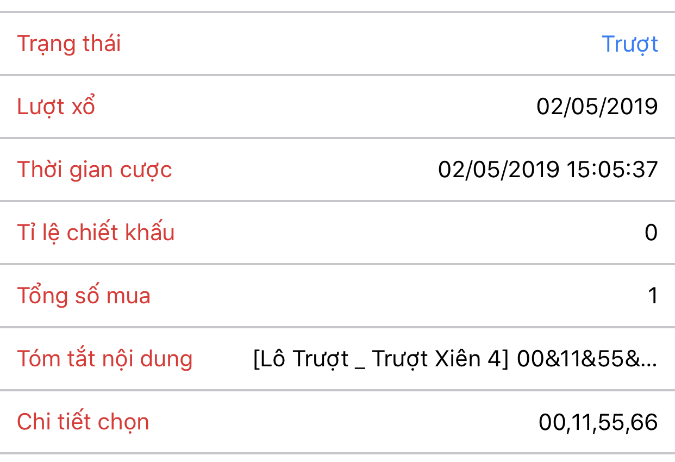
Task: Select the Tổng số mua label
Action: pos(84,296)
